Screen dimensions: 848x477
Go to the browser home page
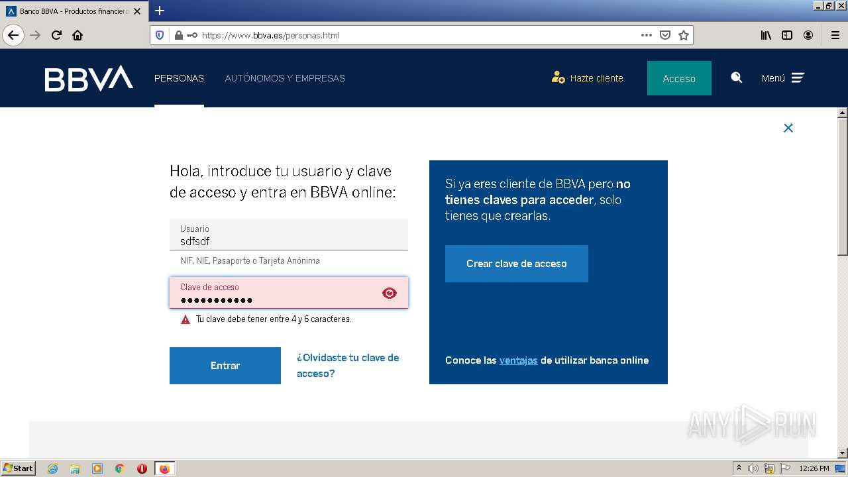pyautogui.click(x=78, y=35)
